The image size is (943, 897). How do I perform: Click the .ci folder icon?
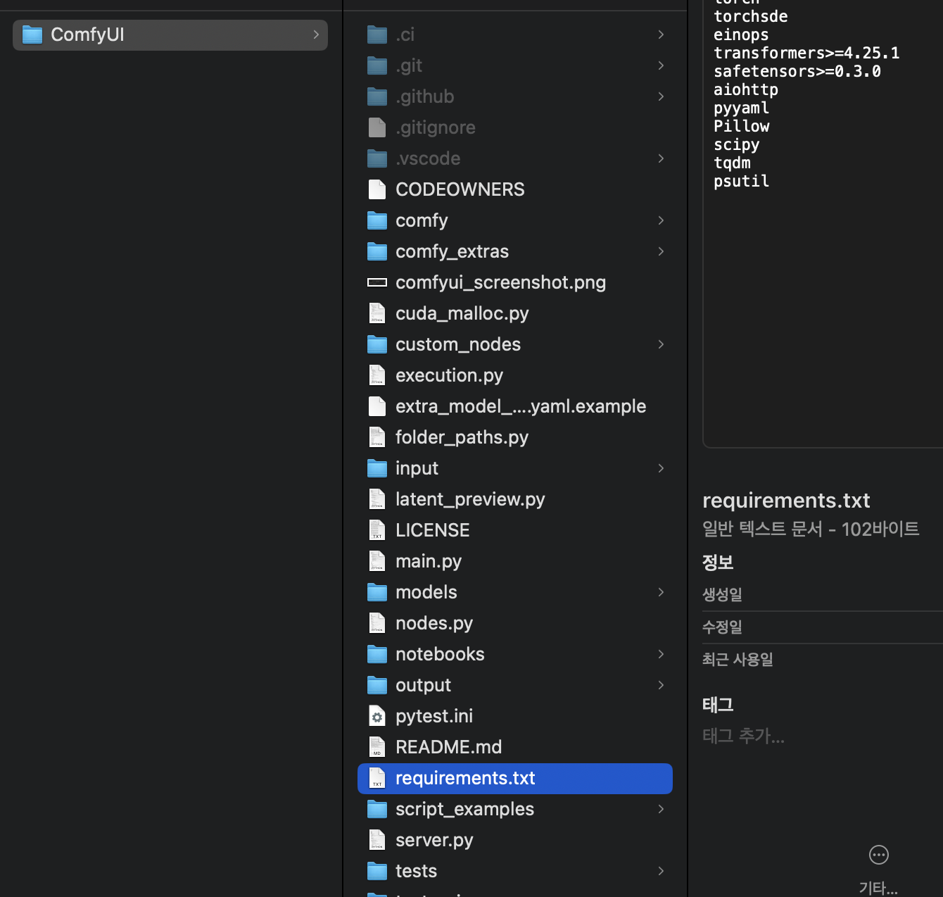pyautogui.click(x=377, y=34)
